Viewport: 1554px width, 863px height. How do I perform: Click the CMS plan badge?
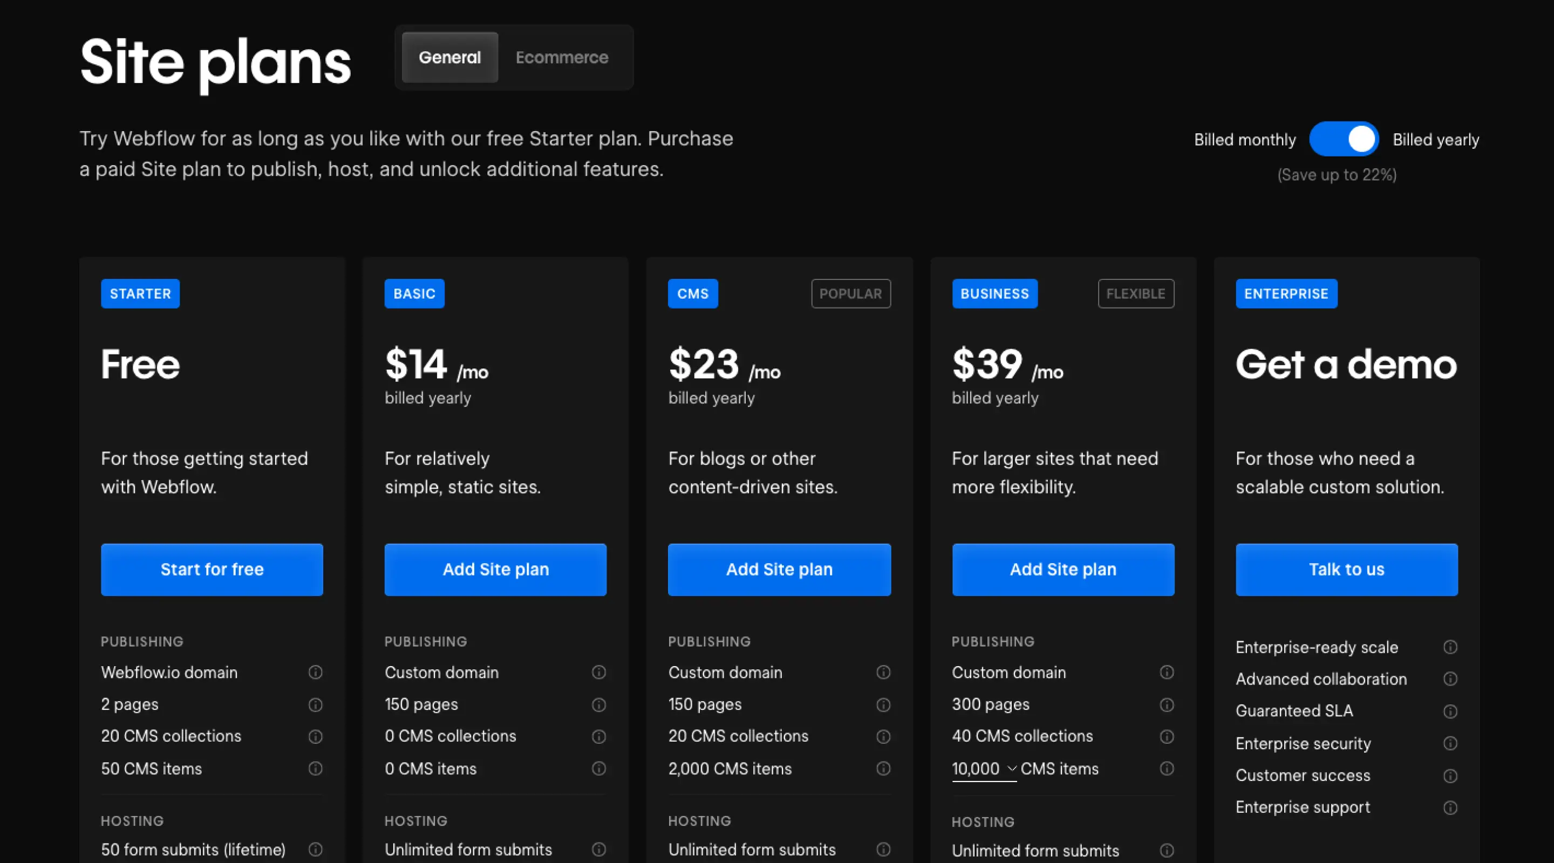(x=692, y=294)
